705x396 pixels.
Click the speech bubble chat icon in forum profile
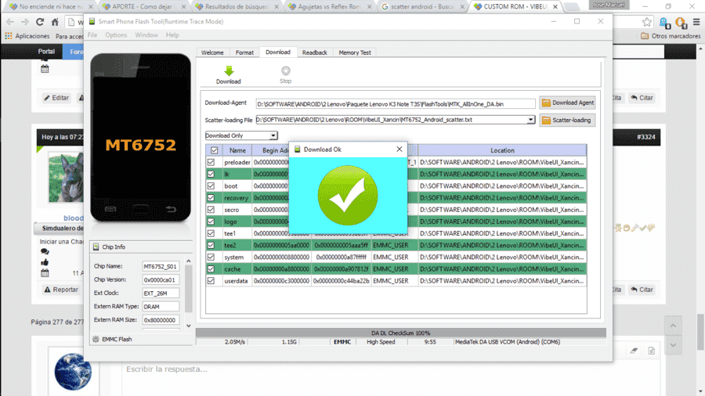click(x=45, y=251)
